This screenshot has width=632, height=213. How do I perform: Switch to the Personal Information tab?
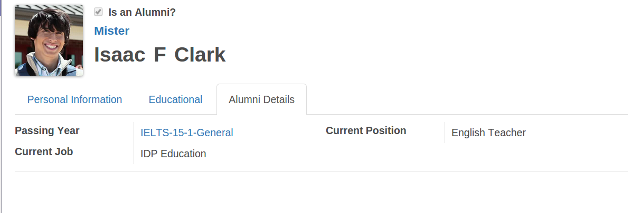[x=74, y=99]
